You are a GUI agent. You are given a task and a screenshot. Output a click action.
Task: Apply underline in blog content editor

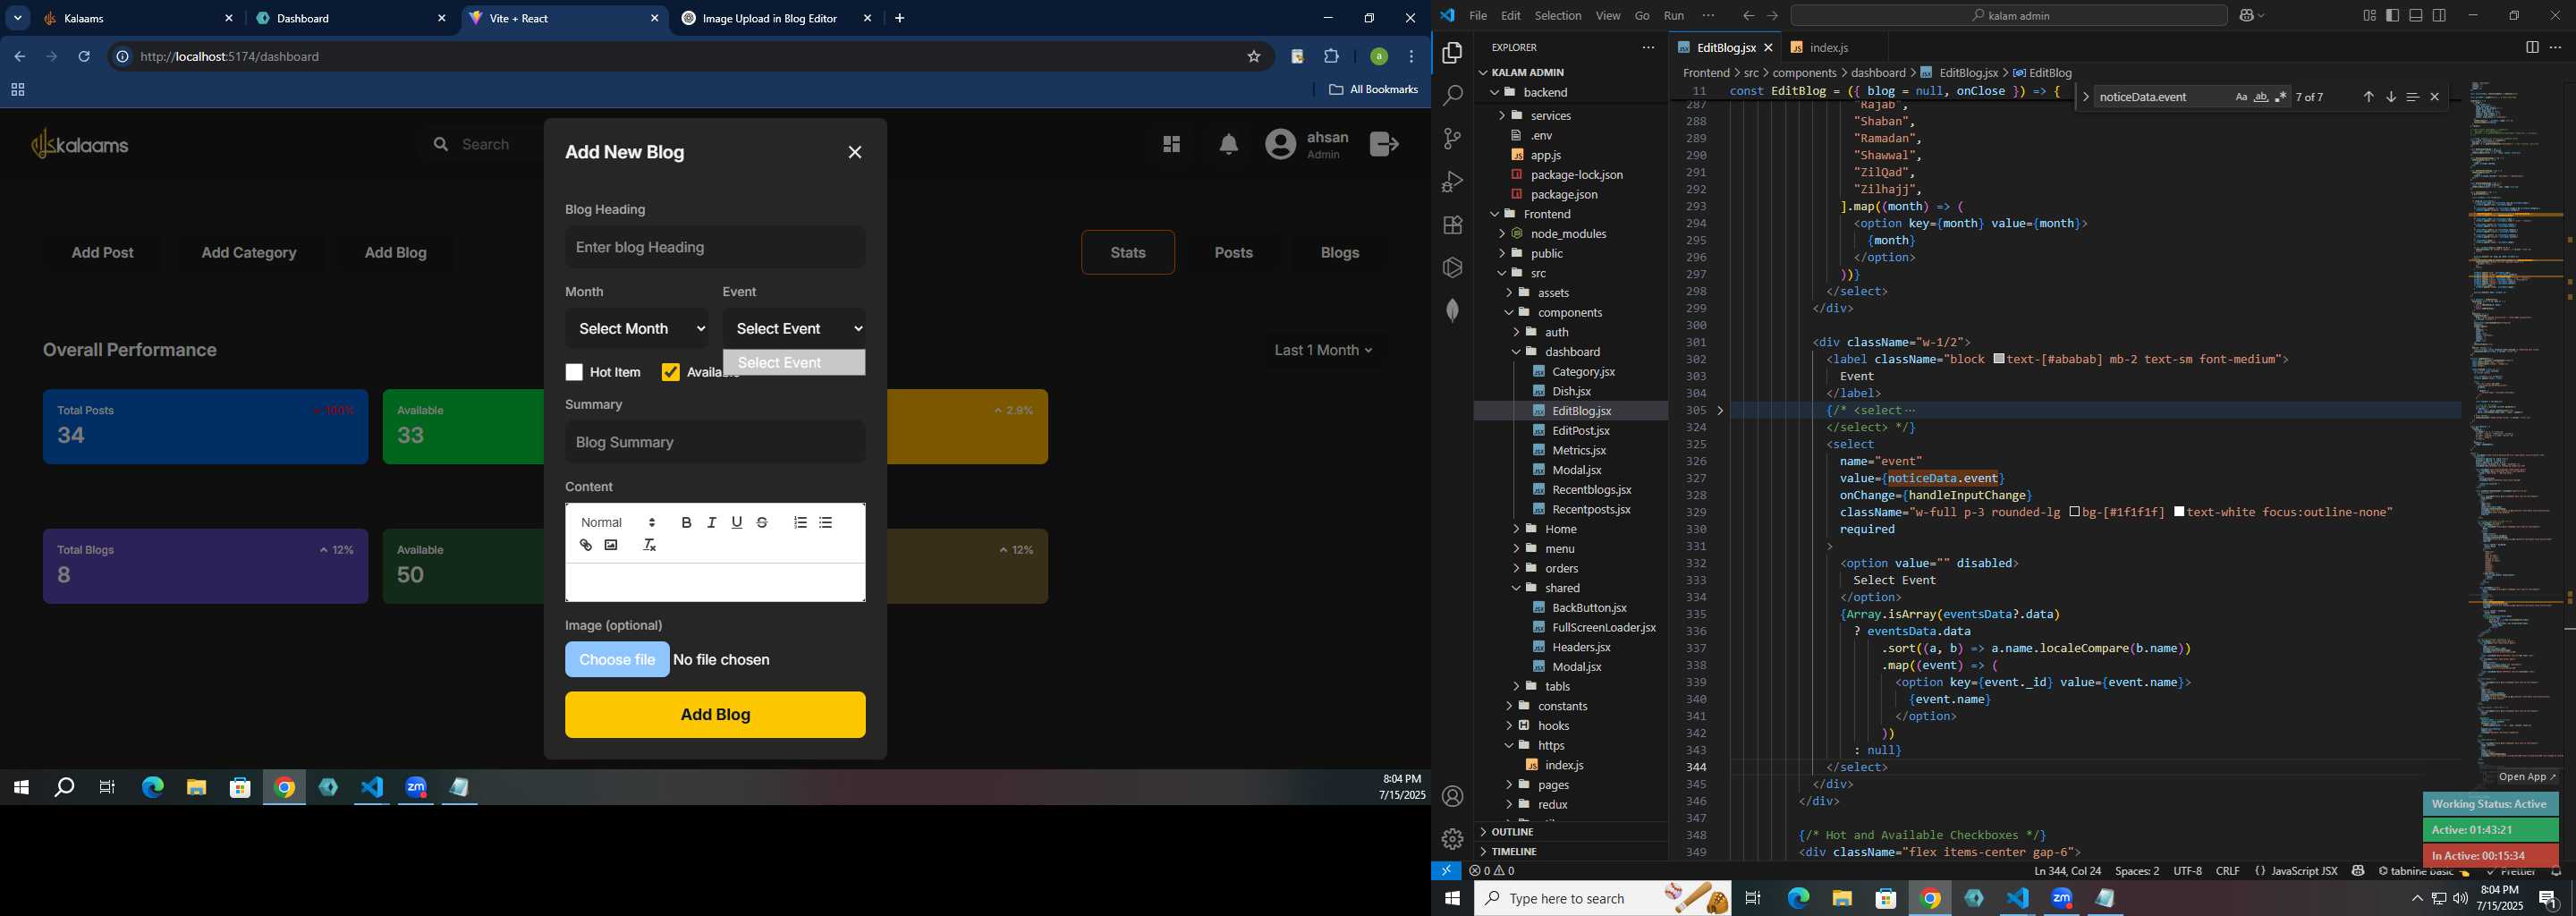(x=737, y=522)
